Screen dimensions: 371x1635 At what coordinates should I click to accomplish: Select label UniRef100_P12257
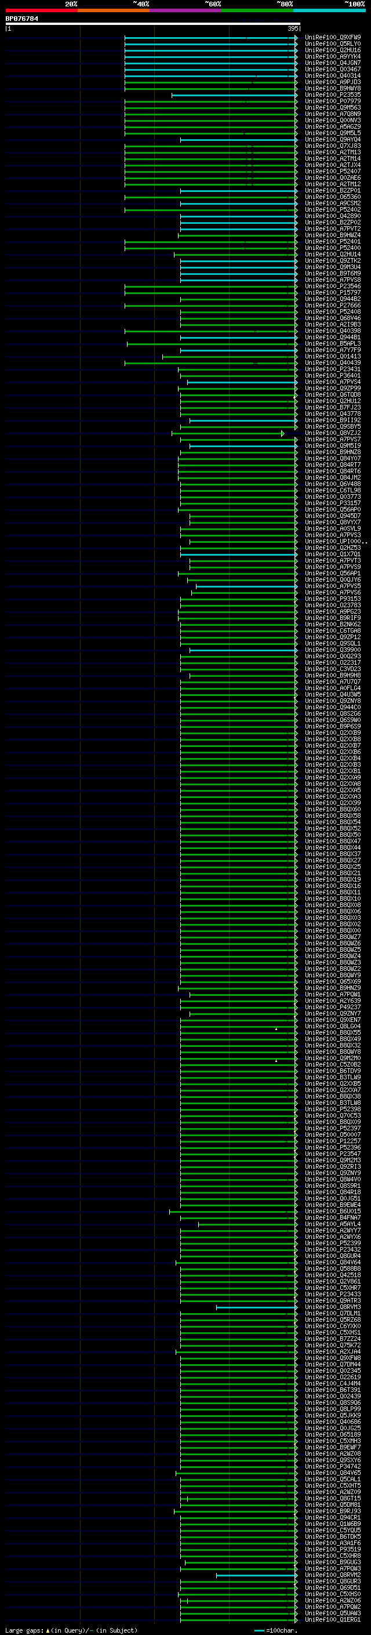(332, 1141)
